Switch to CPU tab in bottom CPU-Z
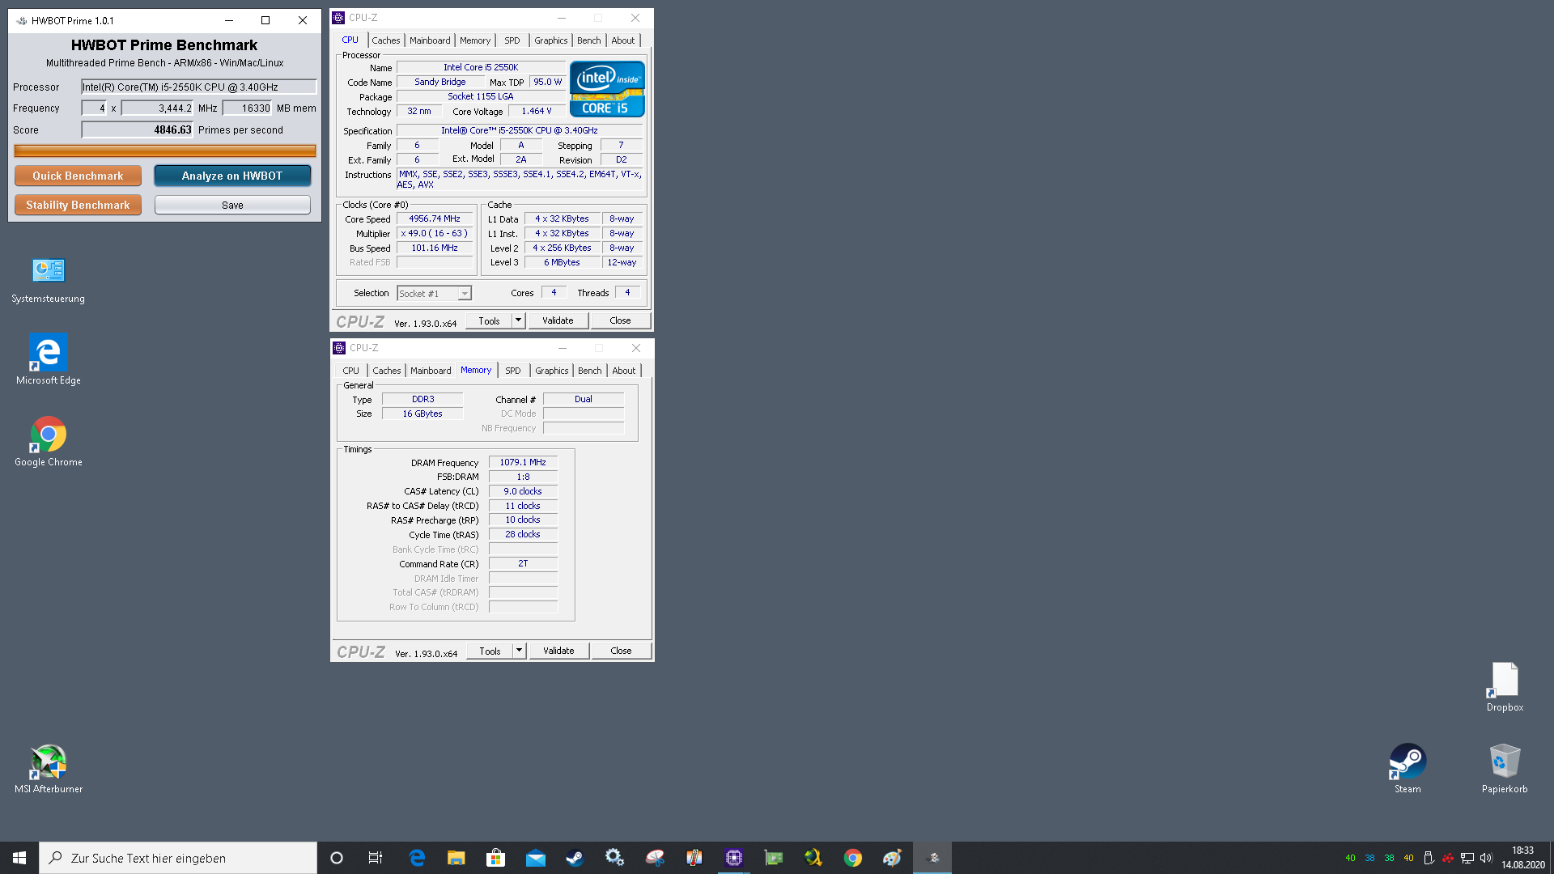1554x874 pixels. pos(350,371)
